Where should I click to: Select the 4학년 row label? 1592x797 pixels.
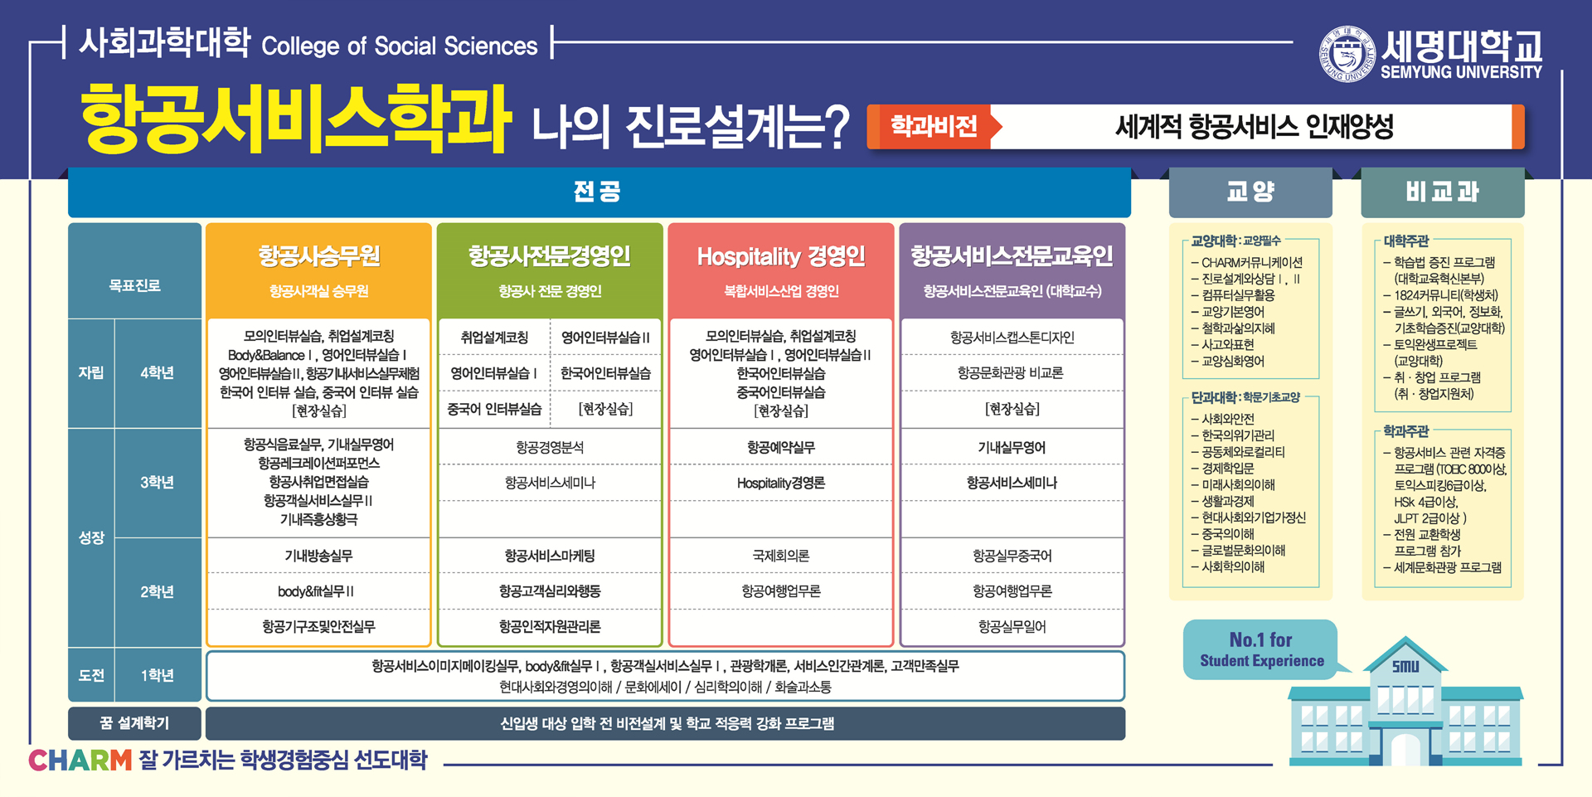[x=158, y=373]
